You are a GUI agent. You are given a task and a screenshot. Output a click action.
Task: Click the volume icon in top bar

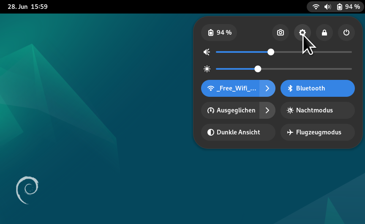[x=328, y=7]
